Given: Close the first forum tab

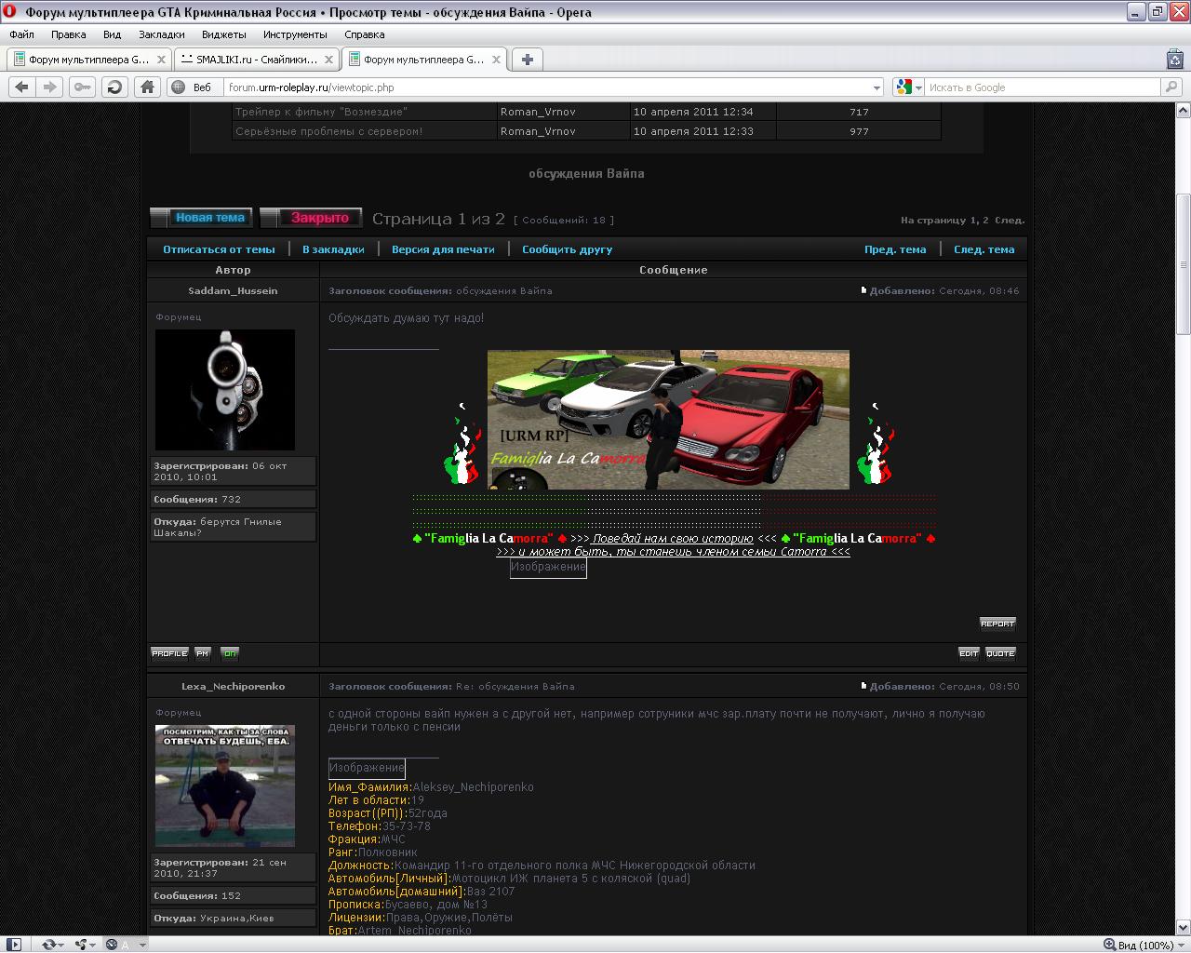Looking at the screenshot, I should click(x=161, y=60).
